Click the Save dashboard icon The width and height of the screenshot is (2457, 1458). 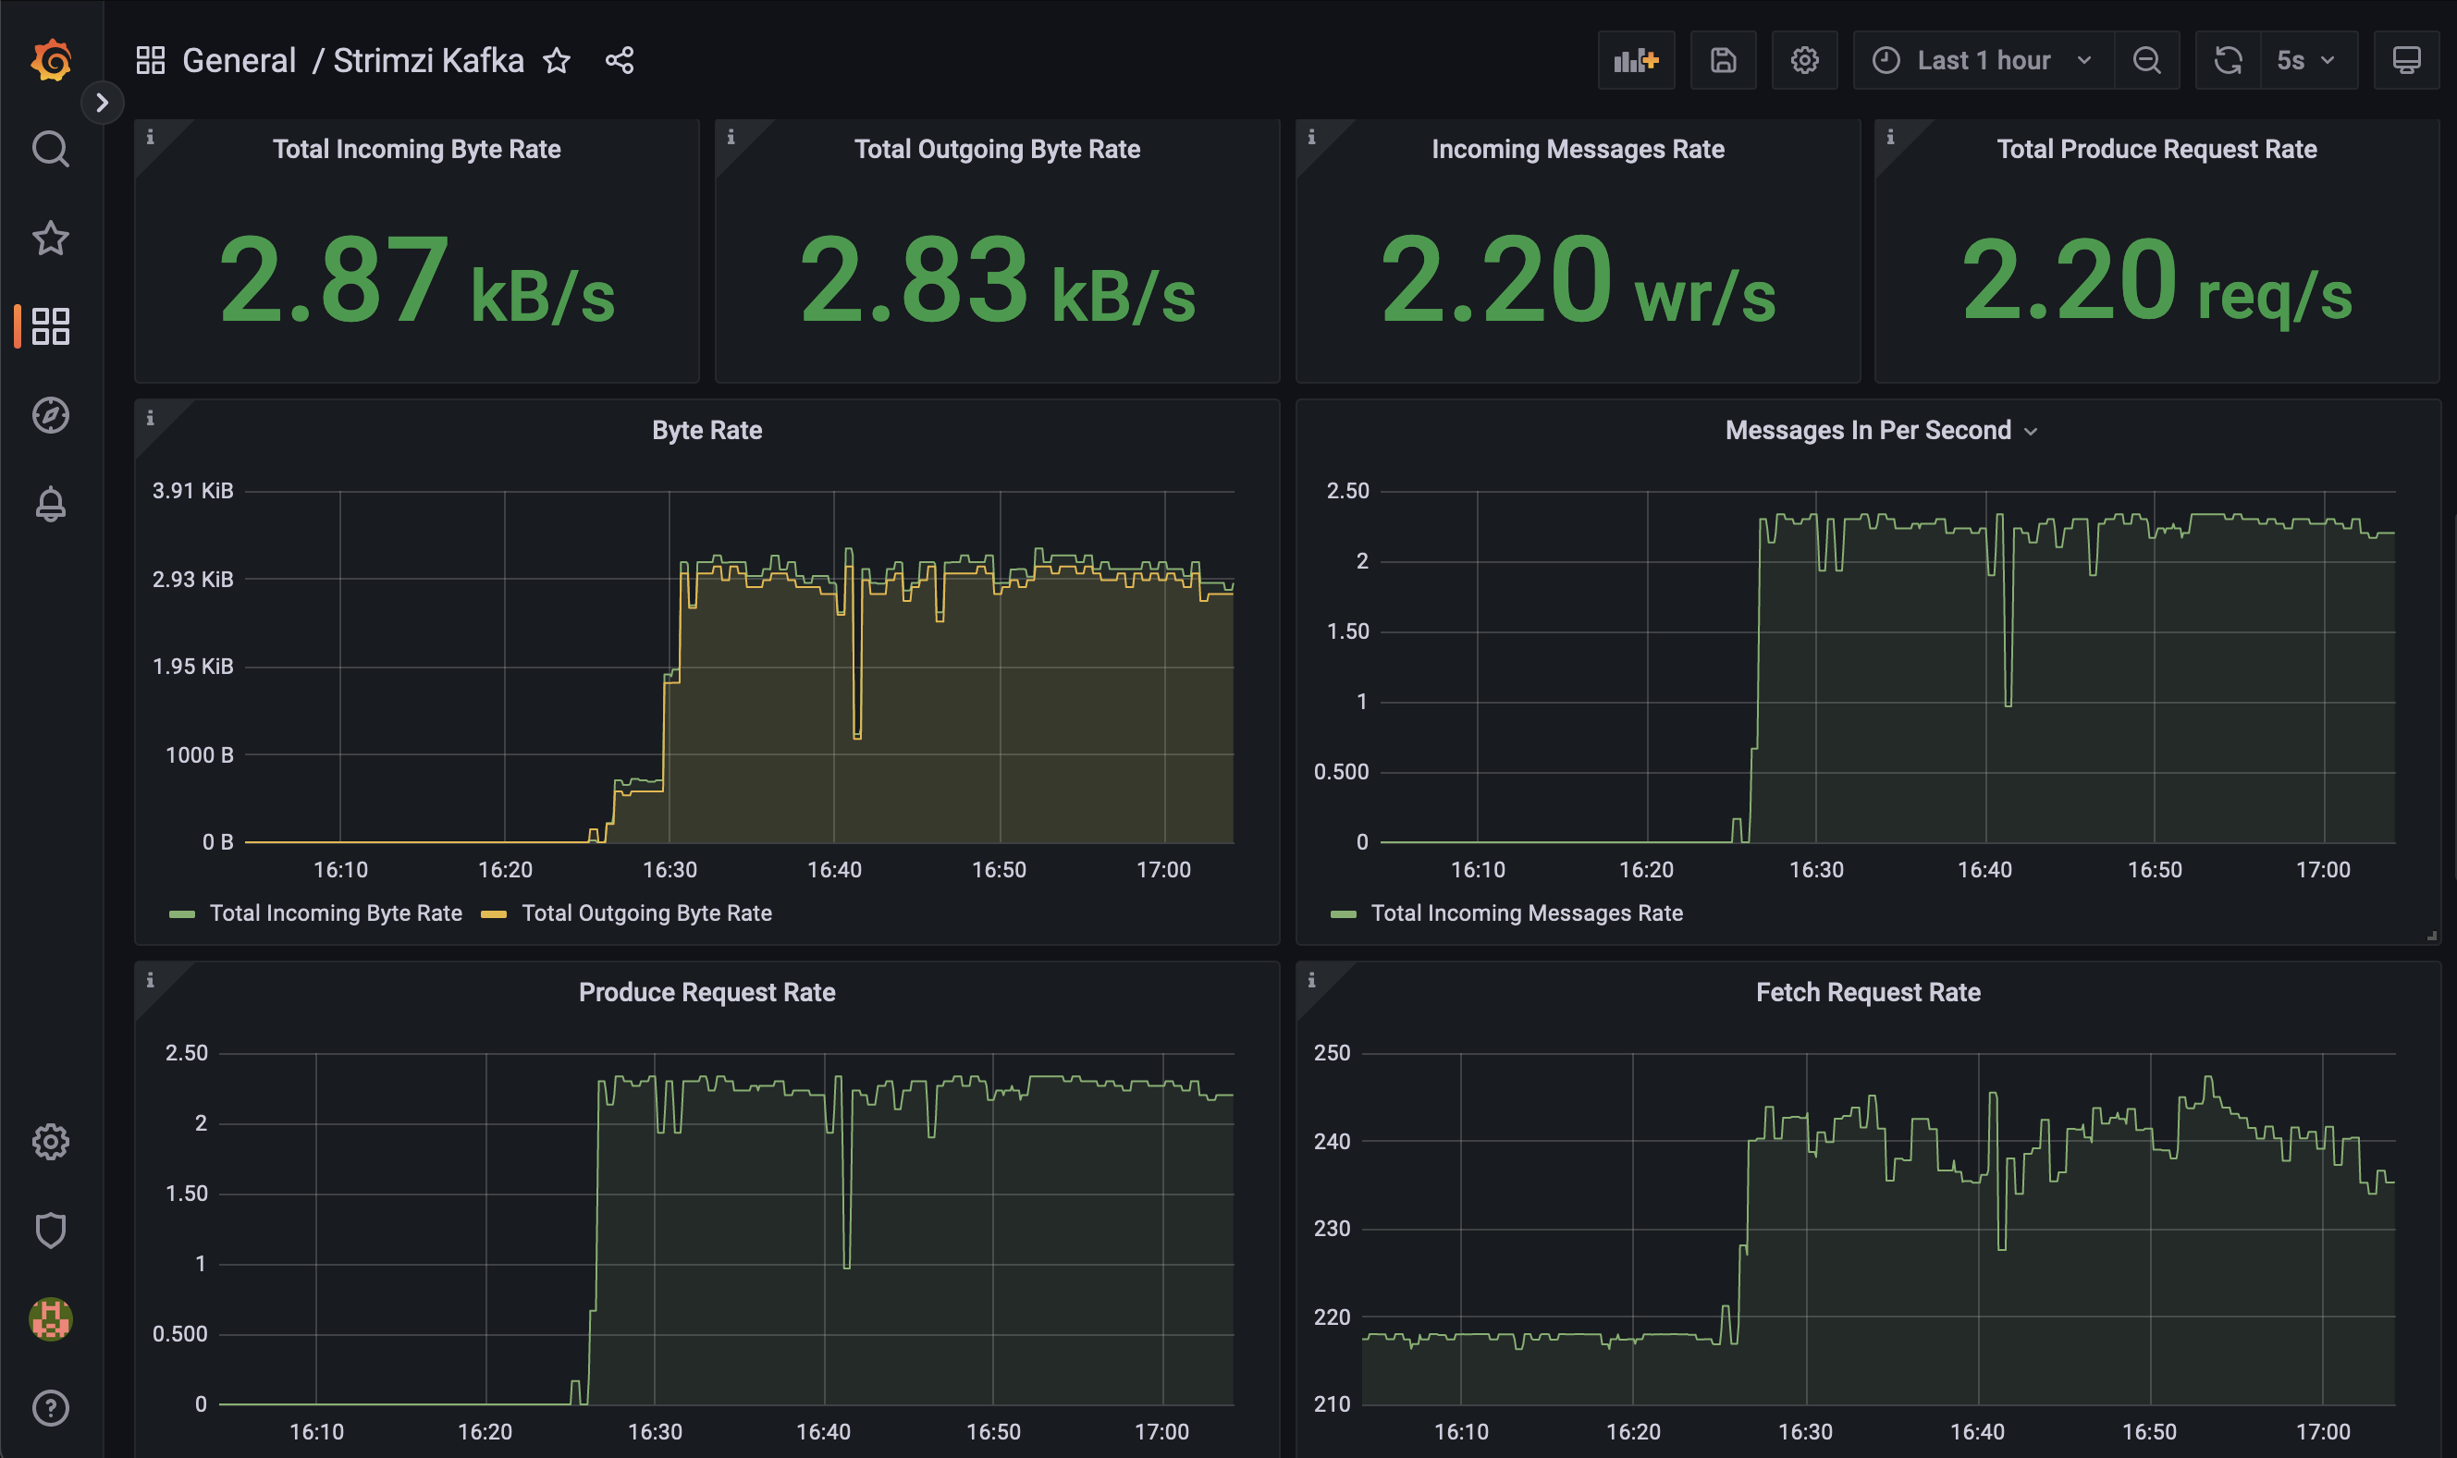[1723, 61]
